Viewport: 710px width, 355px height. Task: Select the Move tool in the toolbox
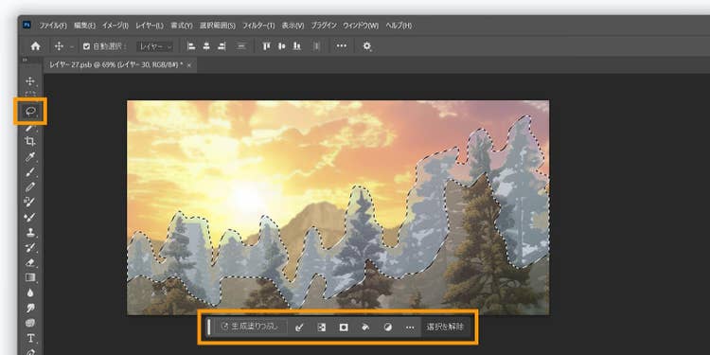click(30, 81)
